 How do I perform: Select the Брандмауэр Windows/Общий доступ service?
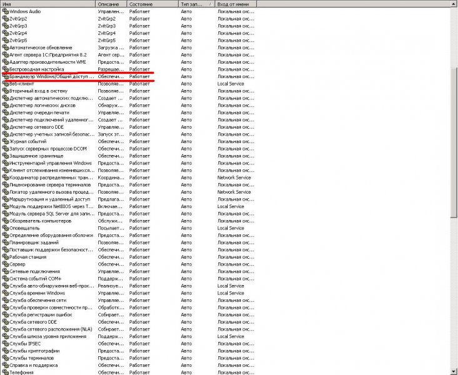[x=51, y=76]
